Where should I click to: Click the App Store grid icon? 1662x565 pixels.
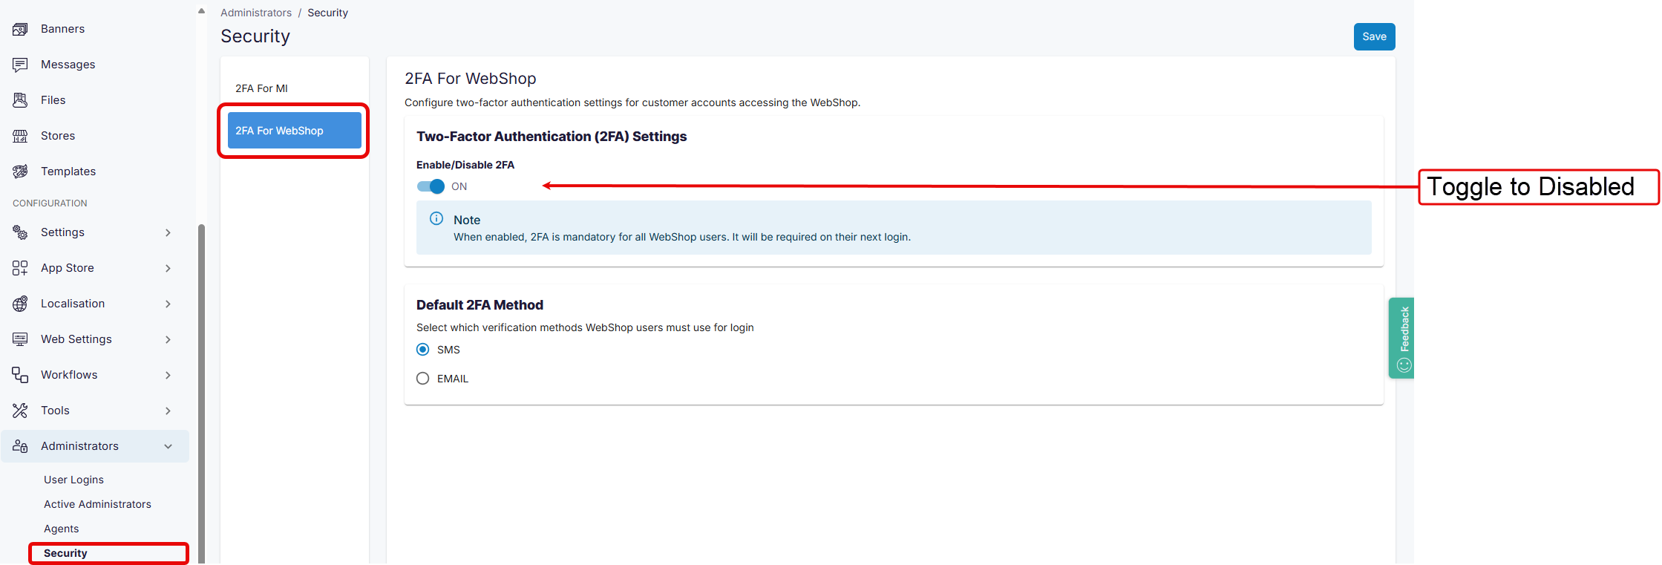click(20, 268)
